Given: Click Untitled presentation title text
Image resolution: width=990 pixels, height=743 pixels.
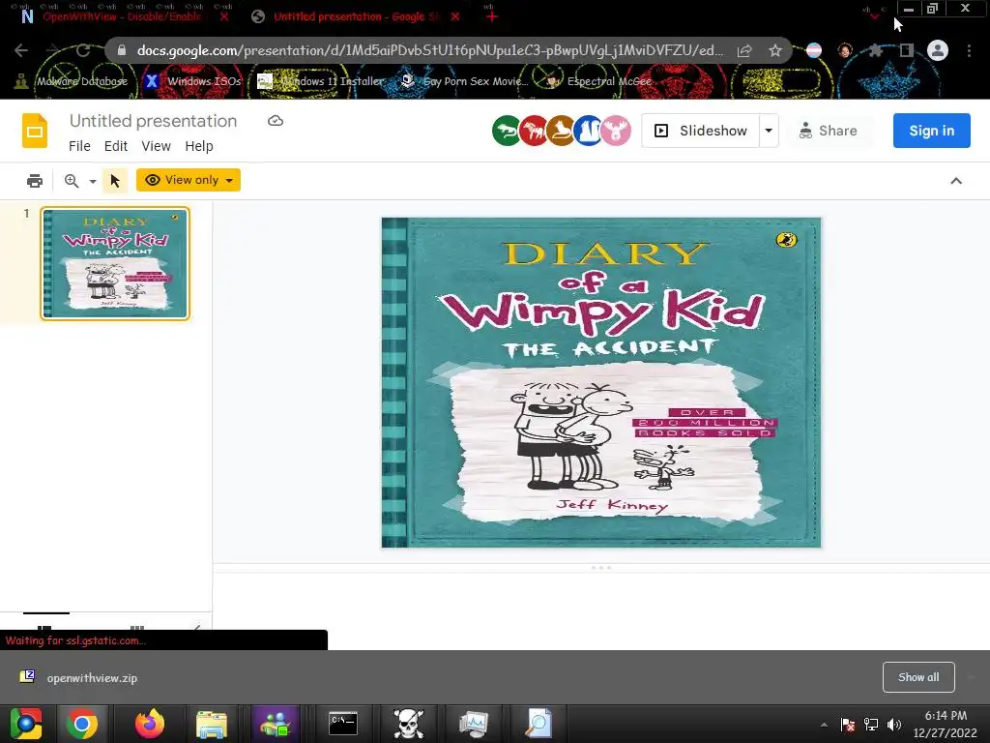Looking at the screenshot, I should (154, 121).
